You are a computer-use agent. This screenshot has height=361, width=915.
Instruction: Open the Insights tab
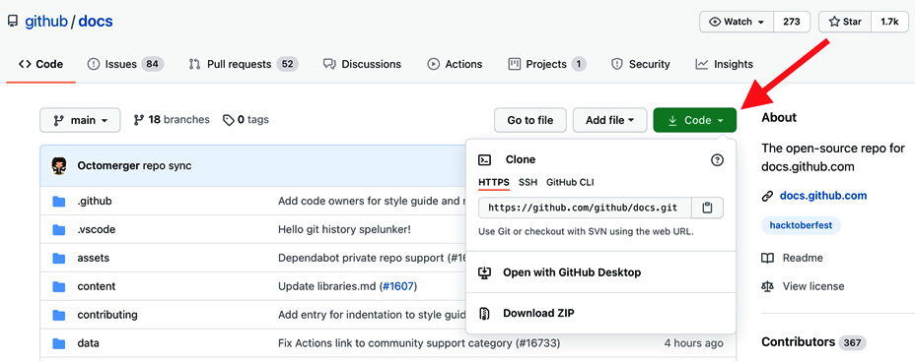tap(724, 64)
